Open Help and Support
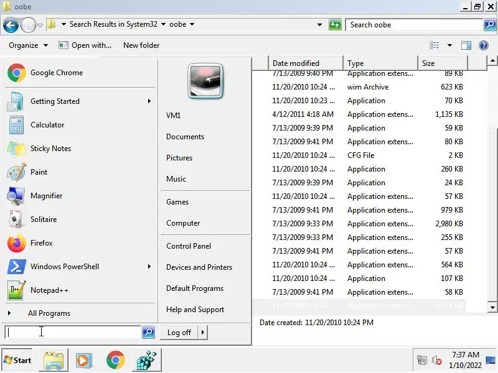The image size is (498, 373). coord(195,310)
